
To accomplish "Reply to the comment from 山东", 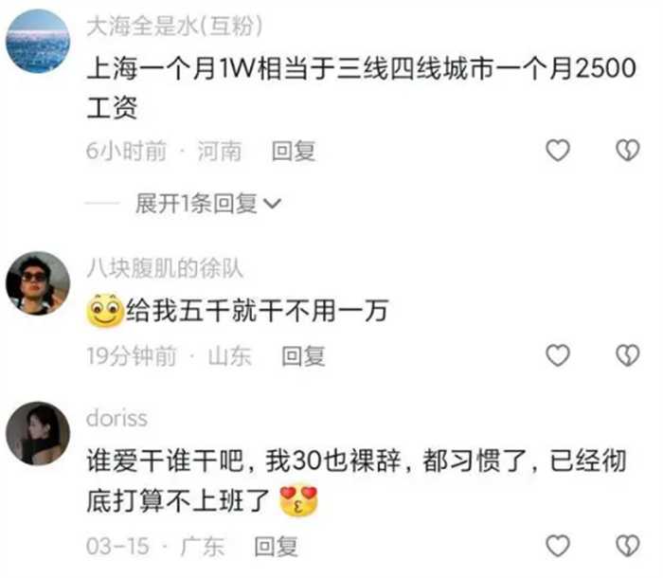I will click(x=304, y=356).
